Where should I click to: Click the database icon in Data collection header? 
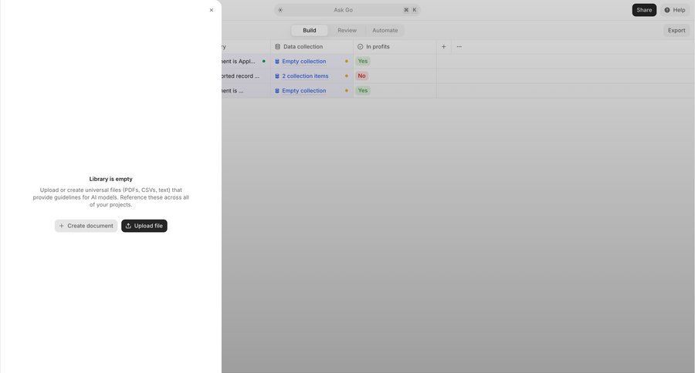click(x=277, y=46)
